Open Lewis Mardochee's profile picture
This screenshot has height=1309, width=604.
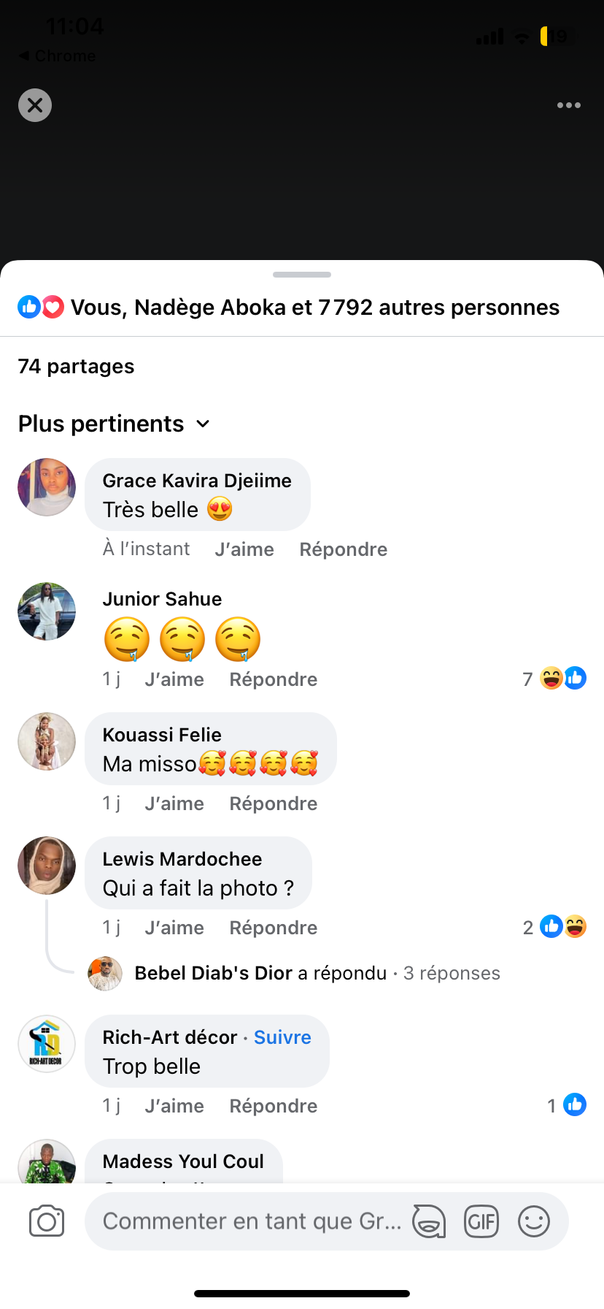point(47,866)
